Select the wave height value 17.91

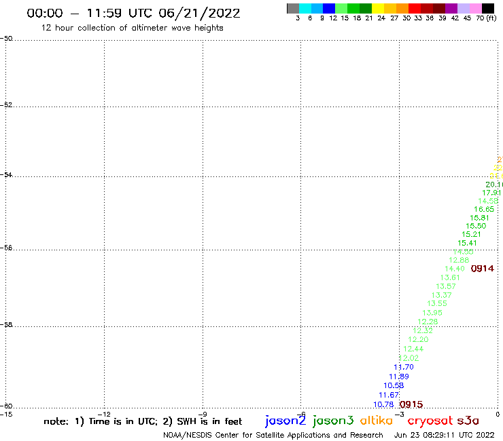[x=491, y=193]
